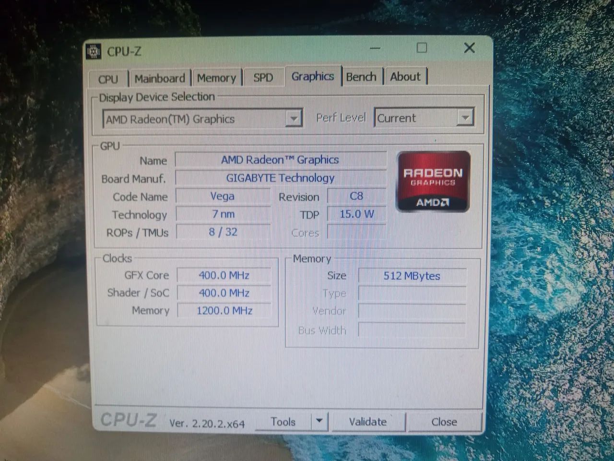Select the Memory tab
Image resolution: width=614 pixels, height=461 pixels.
tap(216, 78)
